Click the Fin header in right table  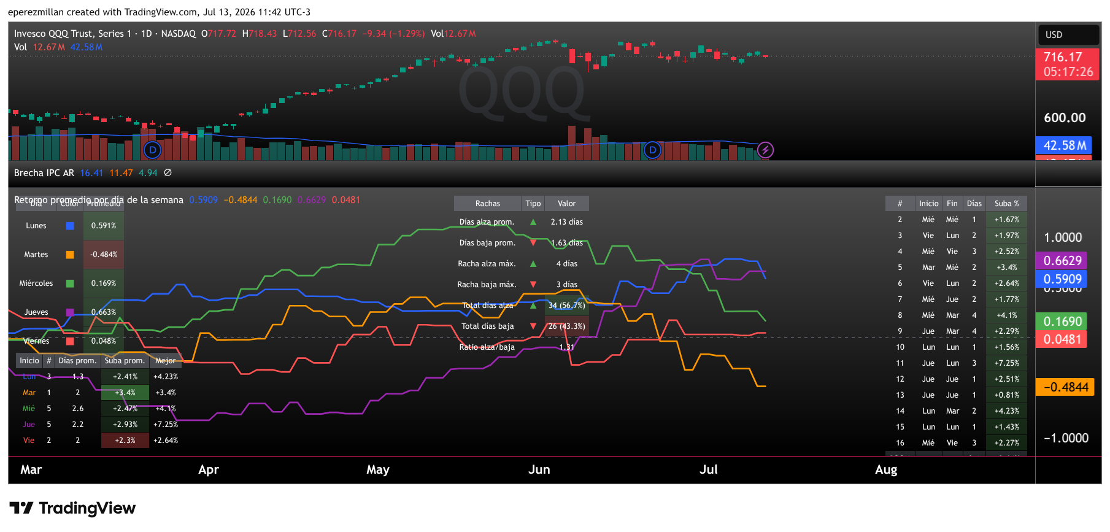[952, 204]
